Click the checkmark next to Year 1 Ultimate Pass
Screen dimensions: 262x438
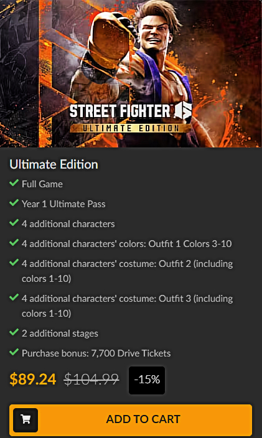pos(14,203)
